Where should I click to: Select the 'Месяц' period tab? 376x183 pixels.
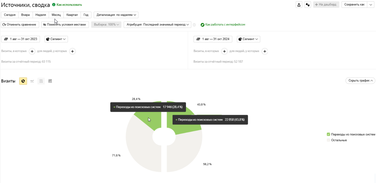coord(56,15)
